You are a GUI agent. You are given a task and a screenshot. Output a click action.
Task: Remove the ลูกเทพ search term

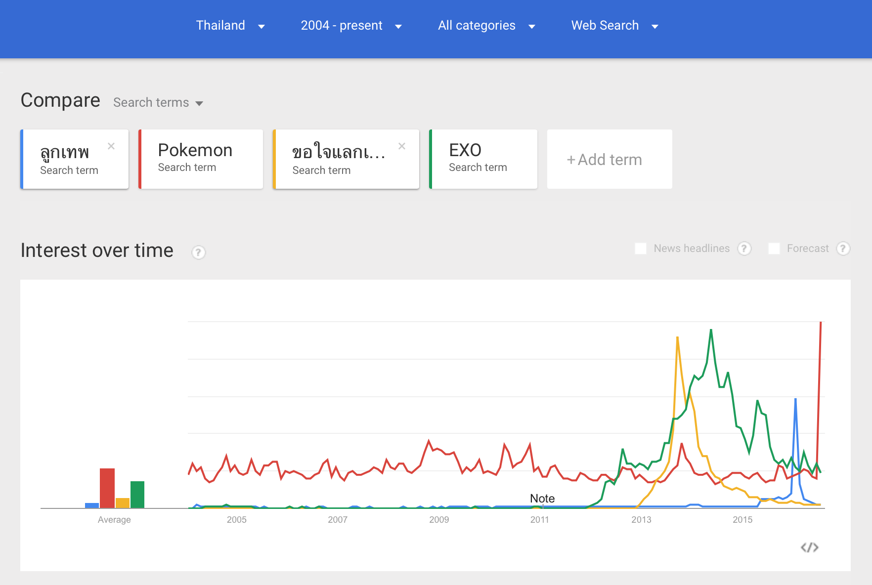click(111, 146)
